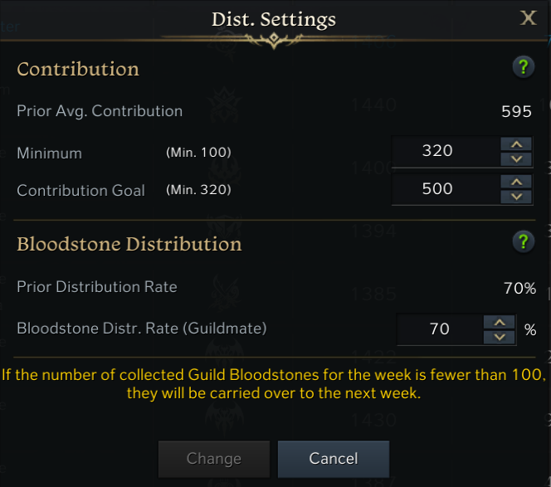The image size is (551, 487).
Task: Click the Contribution section heading
Action: click(78, 69)
